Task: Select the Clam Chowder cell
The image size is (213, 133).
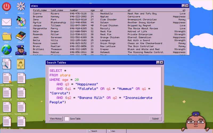Action: click(108, 19)
